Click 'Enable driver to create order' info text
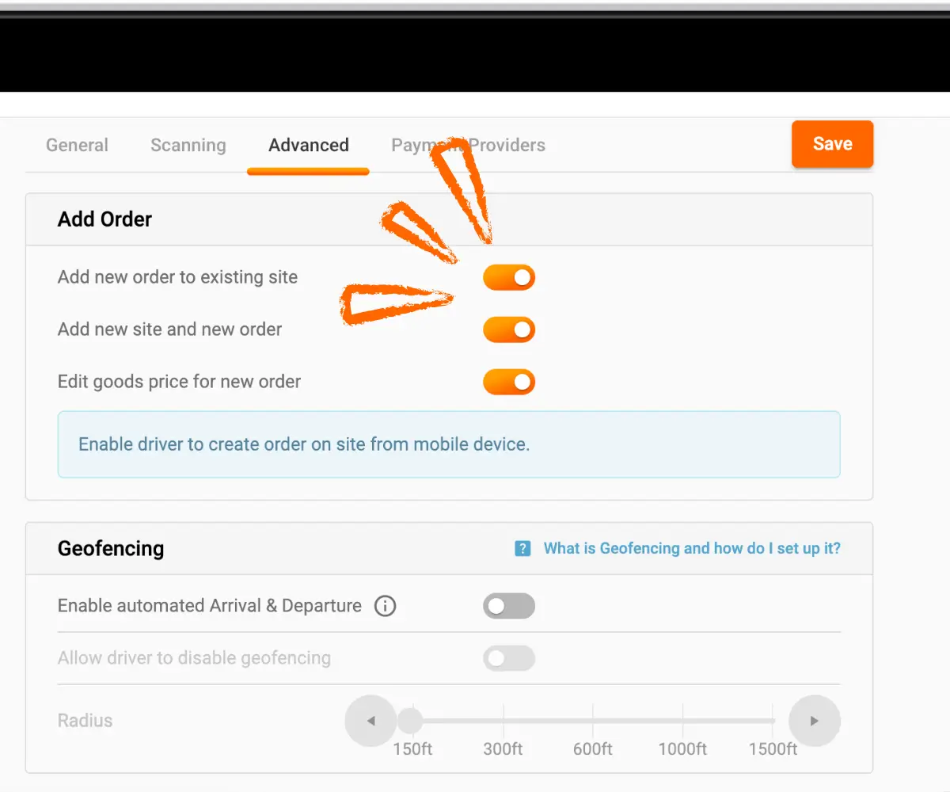Screen dimensions: 950x792 [304, 444]
